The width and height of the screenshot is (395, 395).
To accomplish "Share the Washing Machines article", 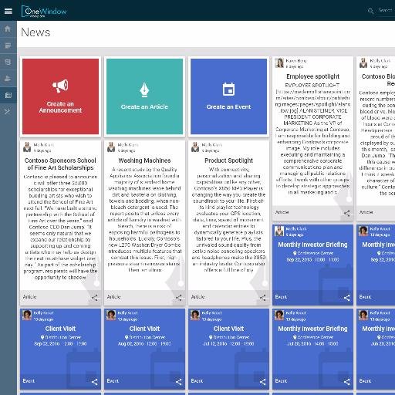I will click(179, 298).
